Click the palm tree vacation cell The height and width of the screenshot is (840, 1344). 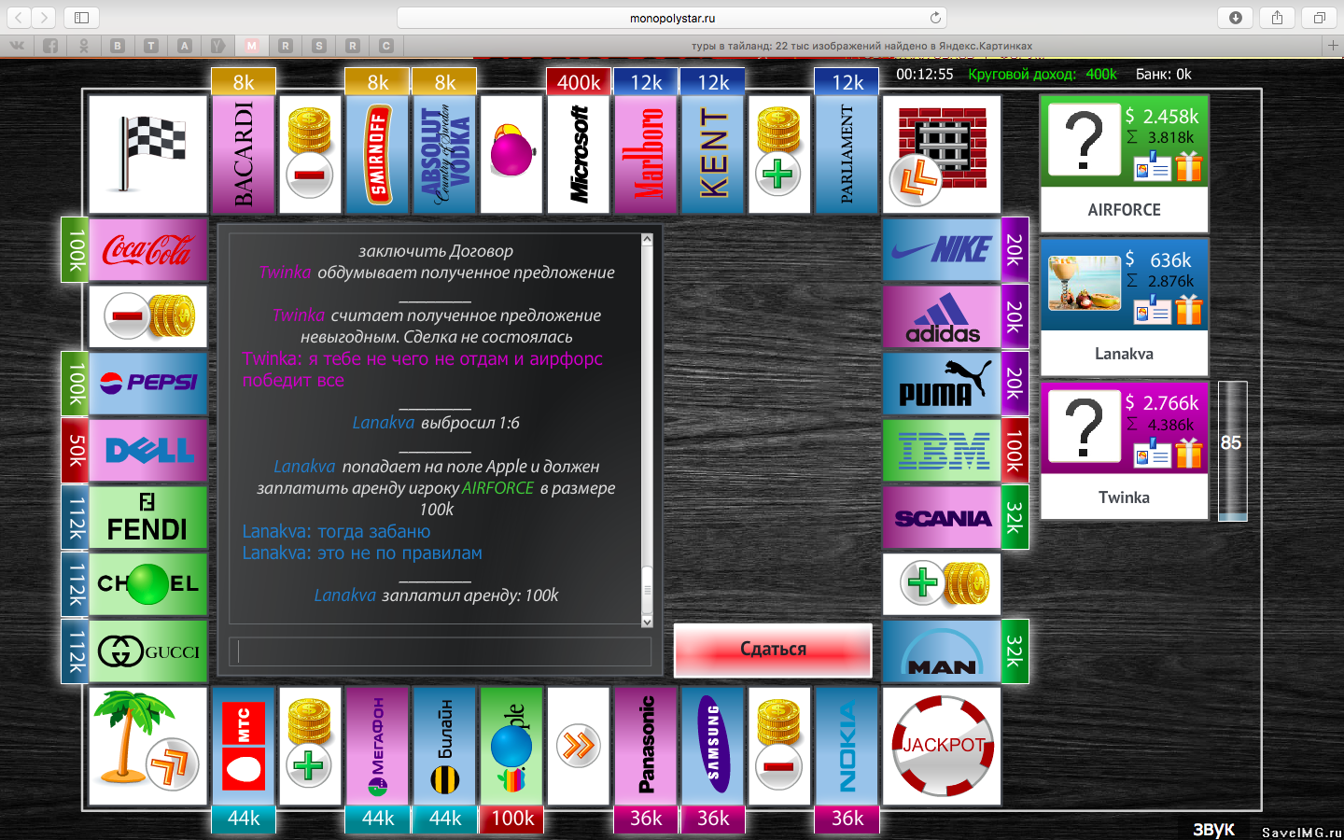[148, 747]
